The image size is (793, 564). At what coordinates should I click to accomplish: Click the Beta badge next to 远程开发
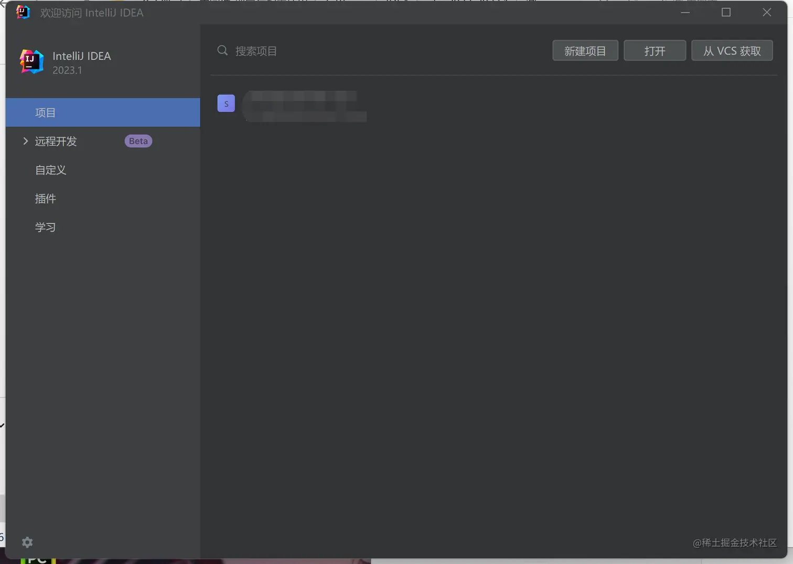[x=138, y=141]
